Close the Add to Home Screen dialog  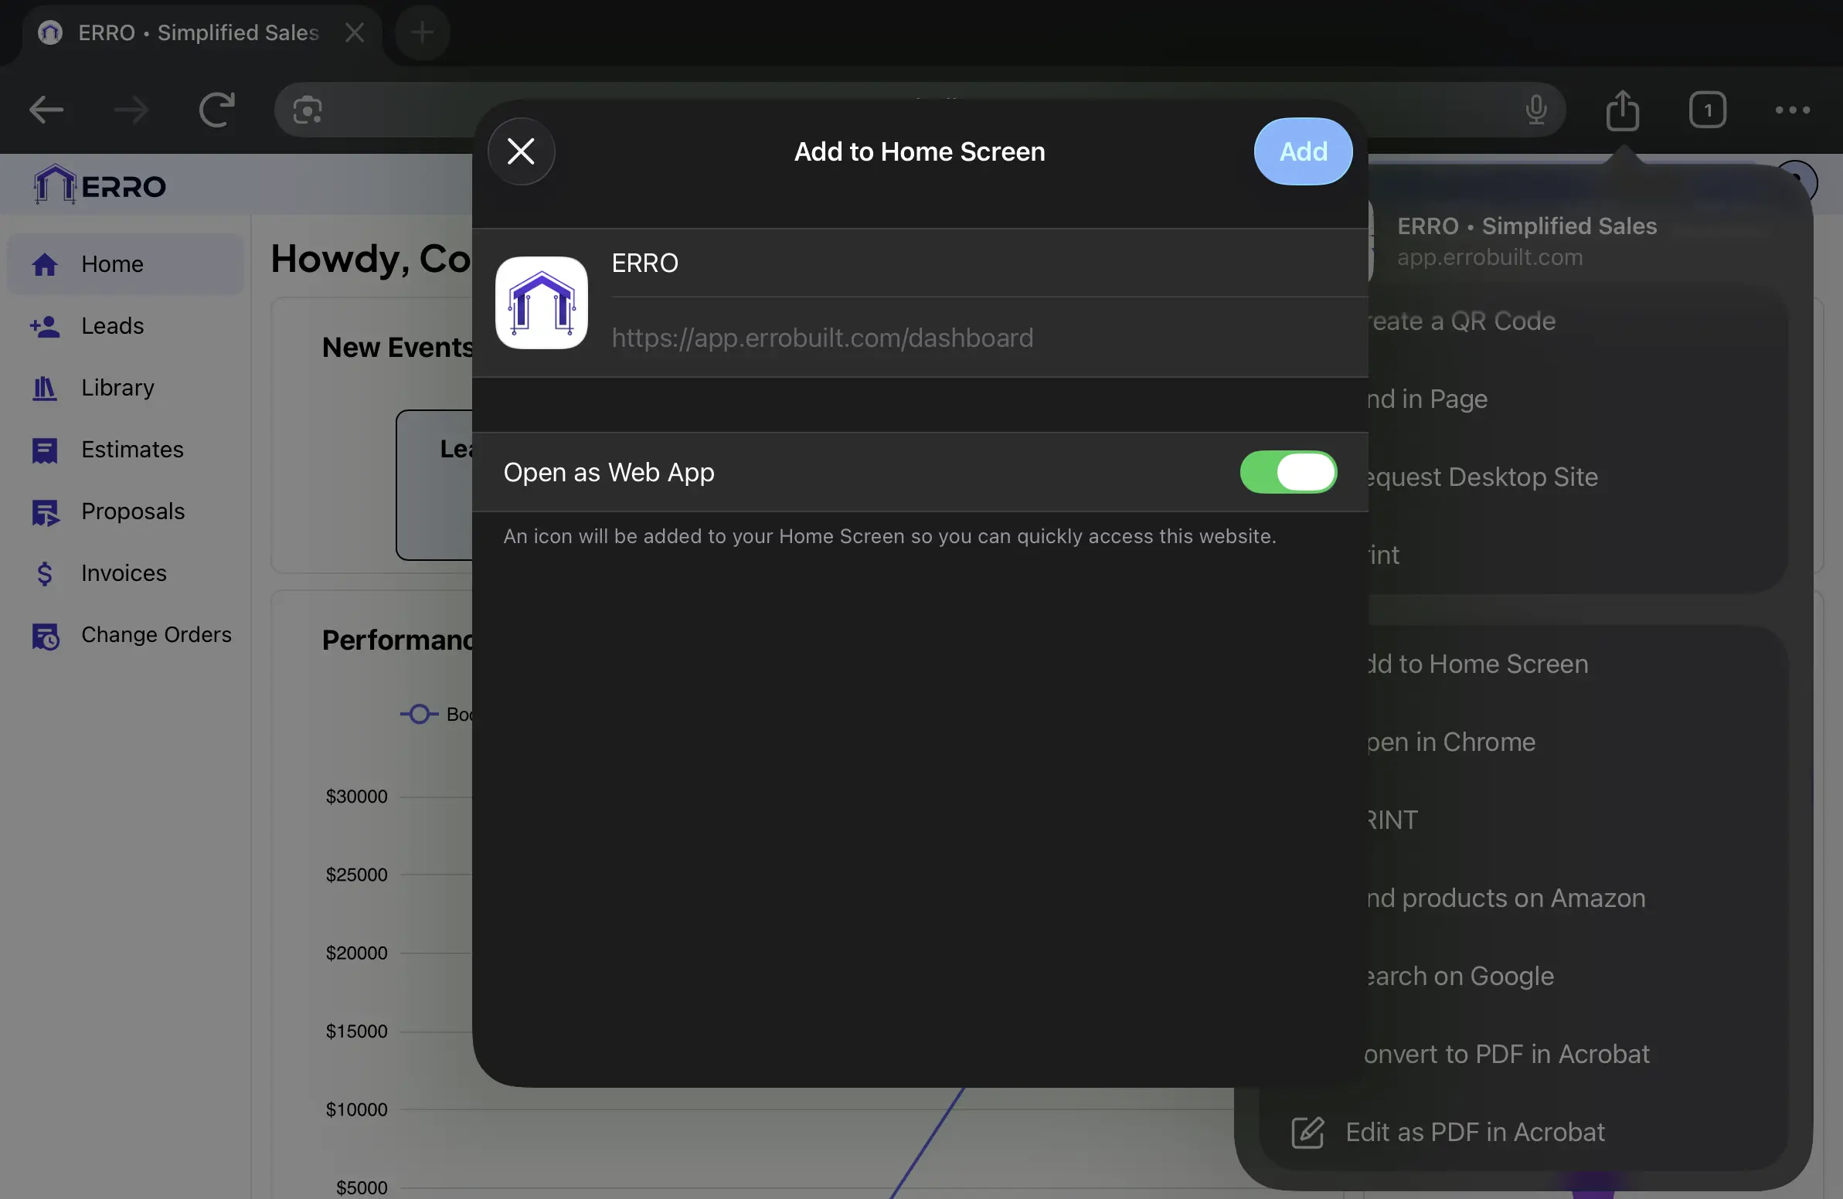tap(520, 151)
